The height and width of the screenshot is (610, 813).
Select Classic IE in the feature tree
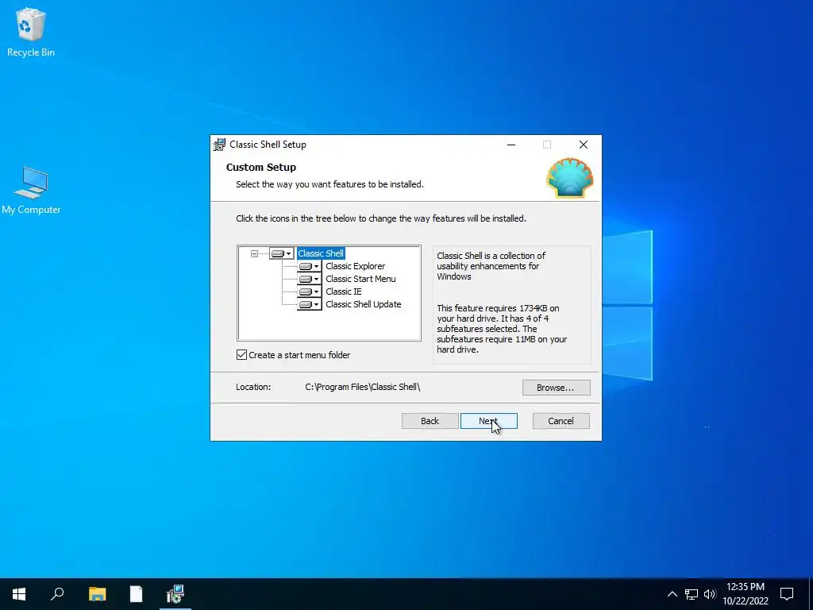pyautogui.click(x=343, y=291)
